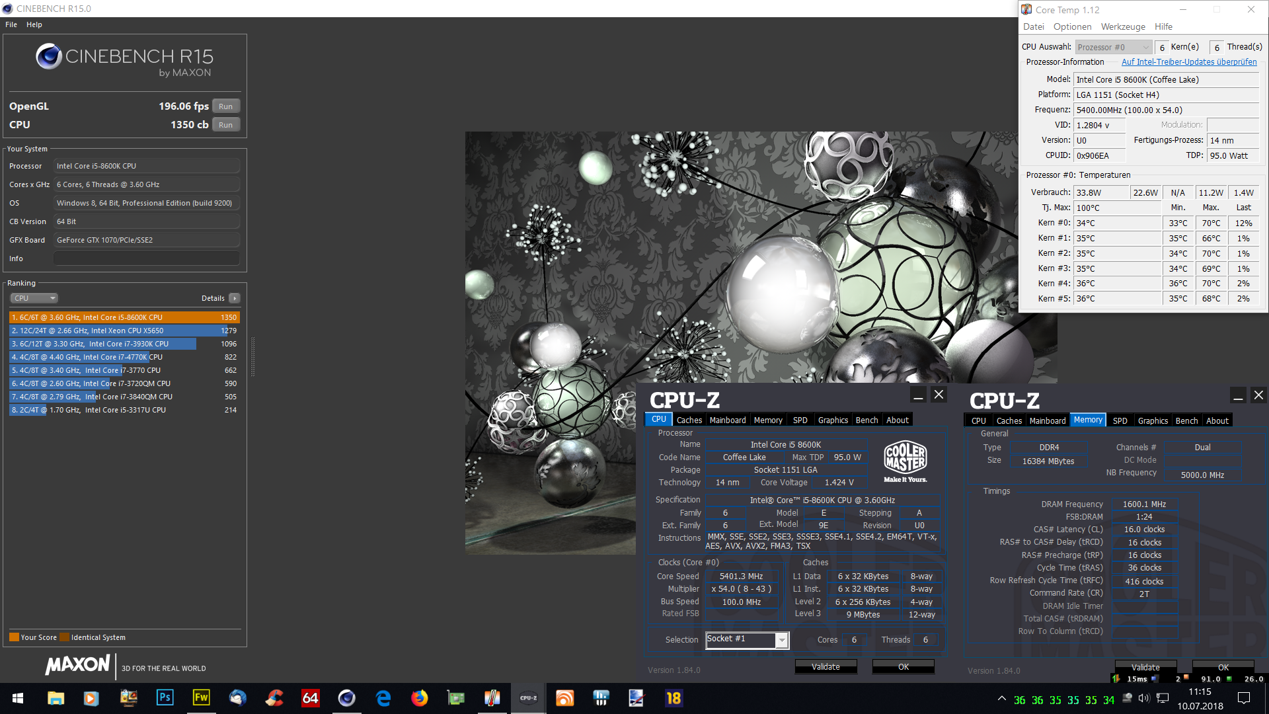The width and height of the screenshot is (1269, 714).
Task: Select Graphics tab in right CPU-Z window
Action: pos(1153,420)
